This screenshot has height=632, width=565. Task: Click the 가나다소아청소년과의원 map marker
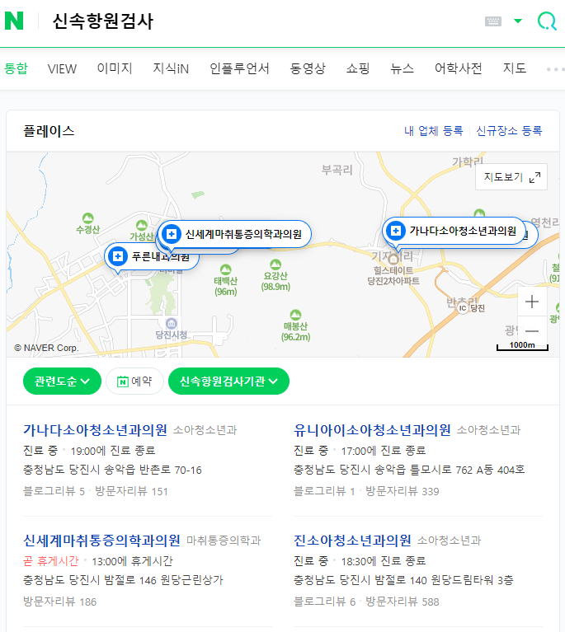pos(454,231)
